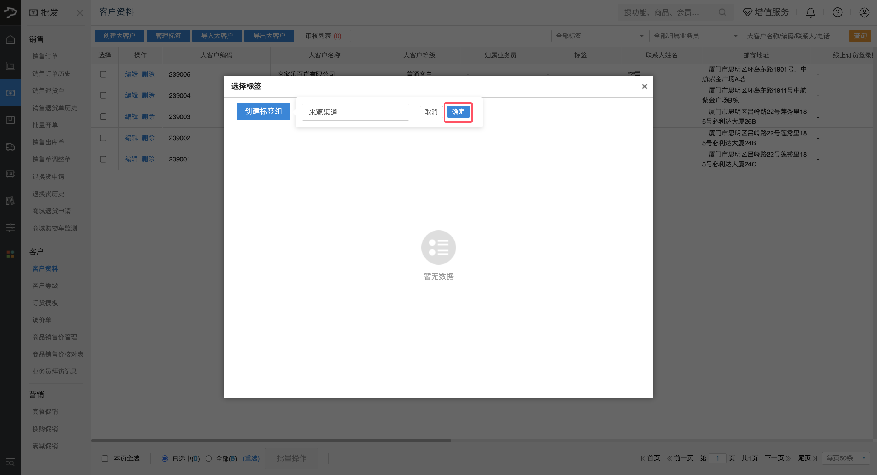Screen dimensions: 877x475
Task: Click the home icon in left sidebar
Action: [x=10, y=39]
